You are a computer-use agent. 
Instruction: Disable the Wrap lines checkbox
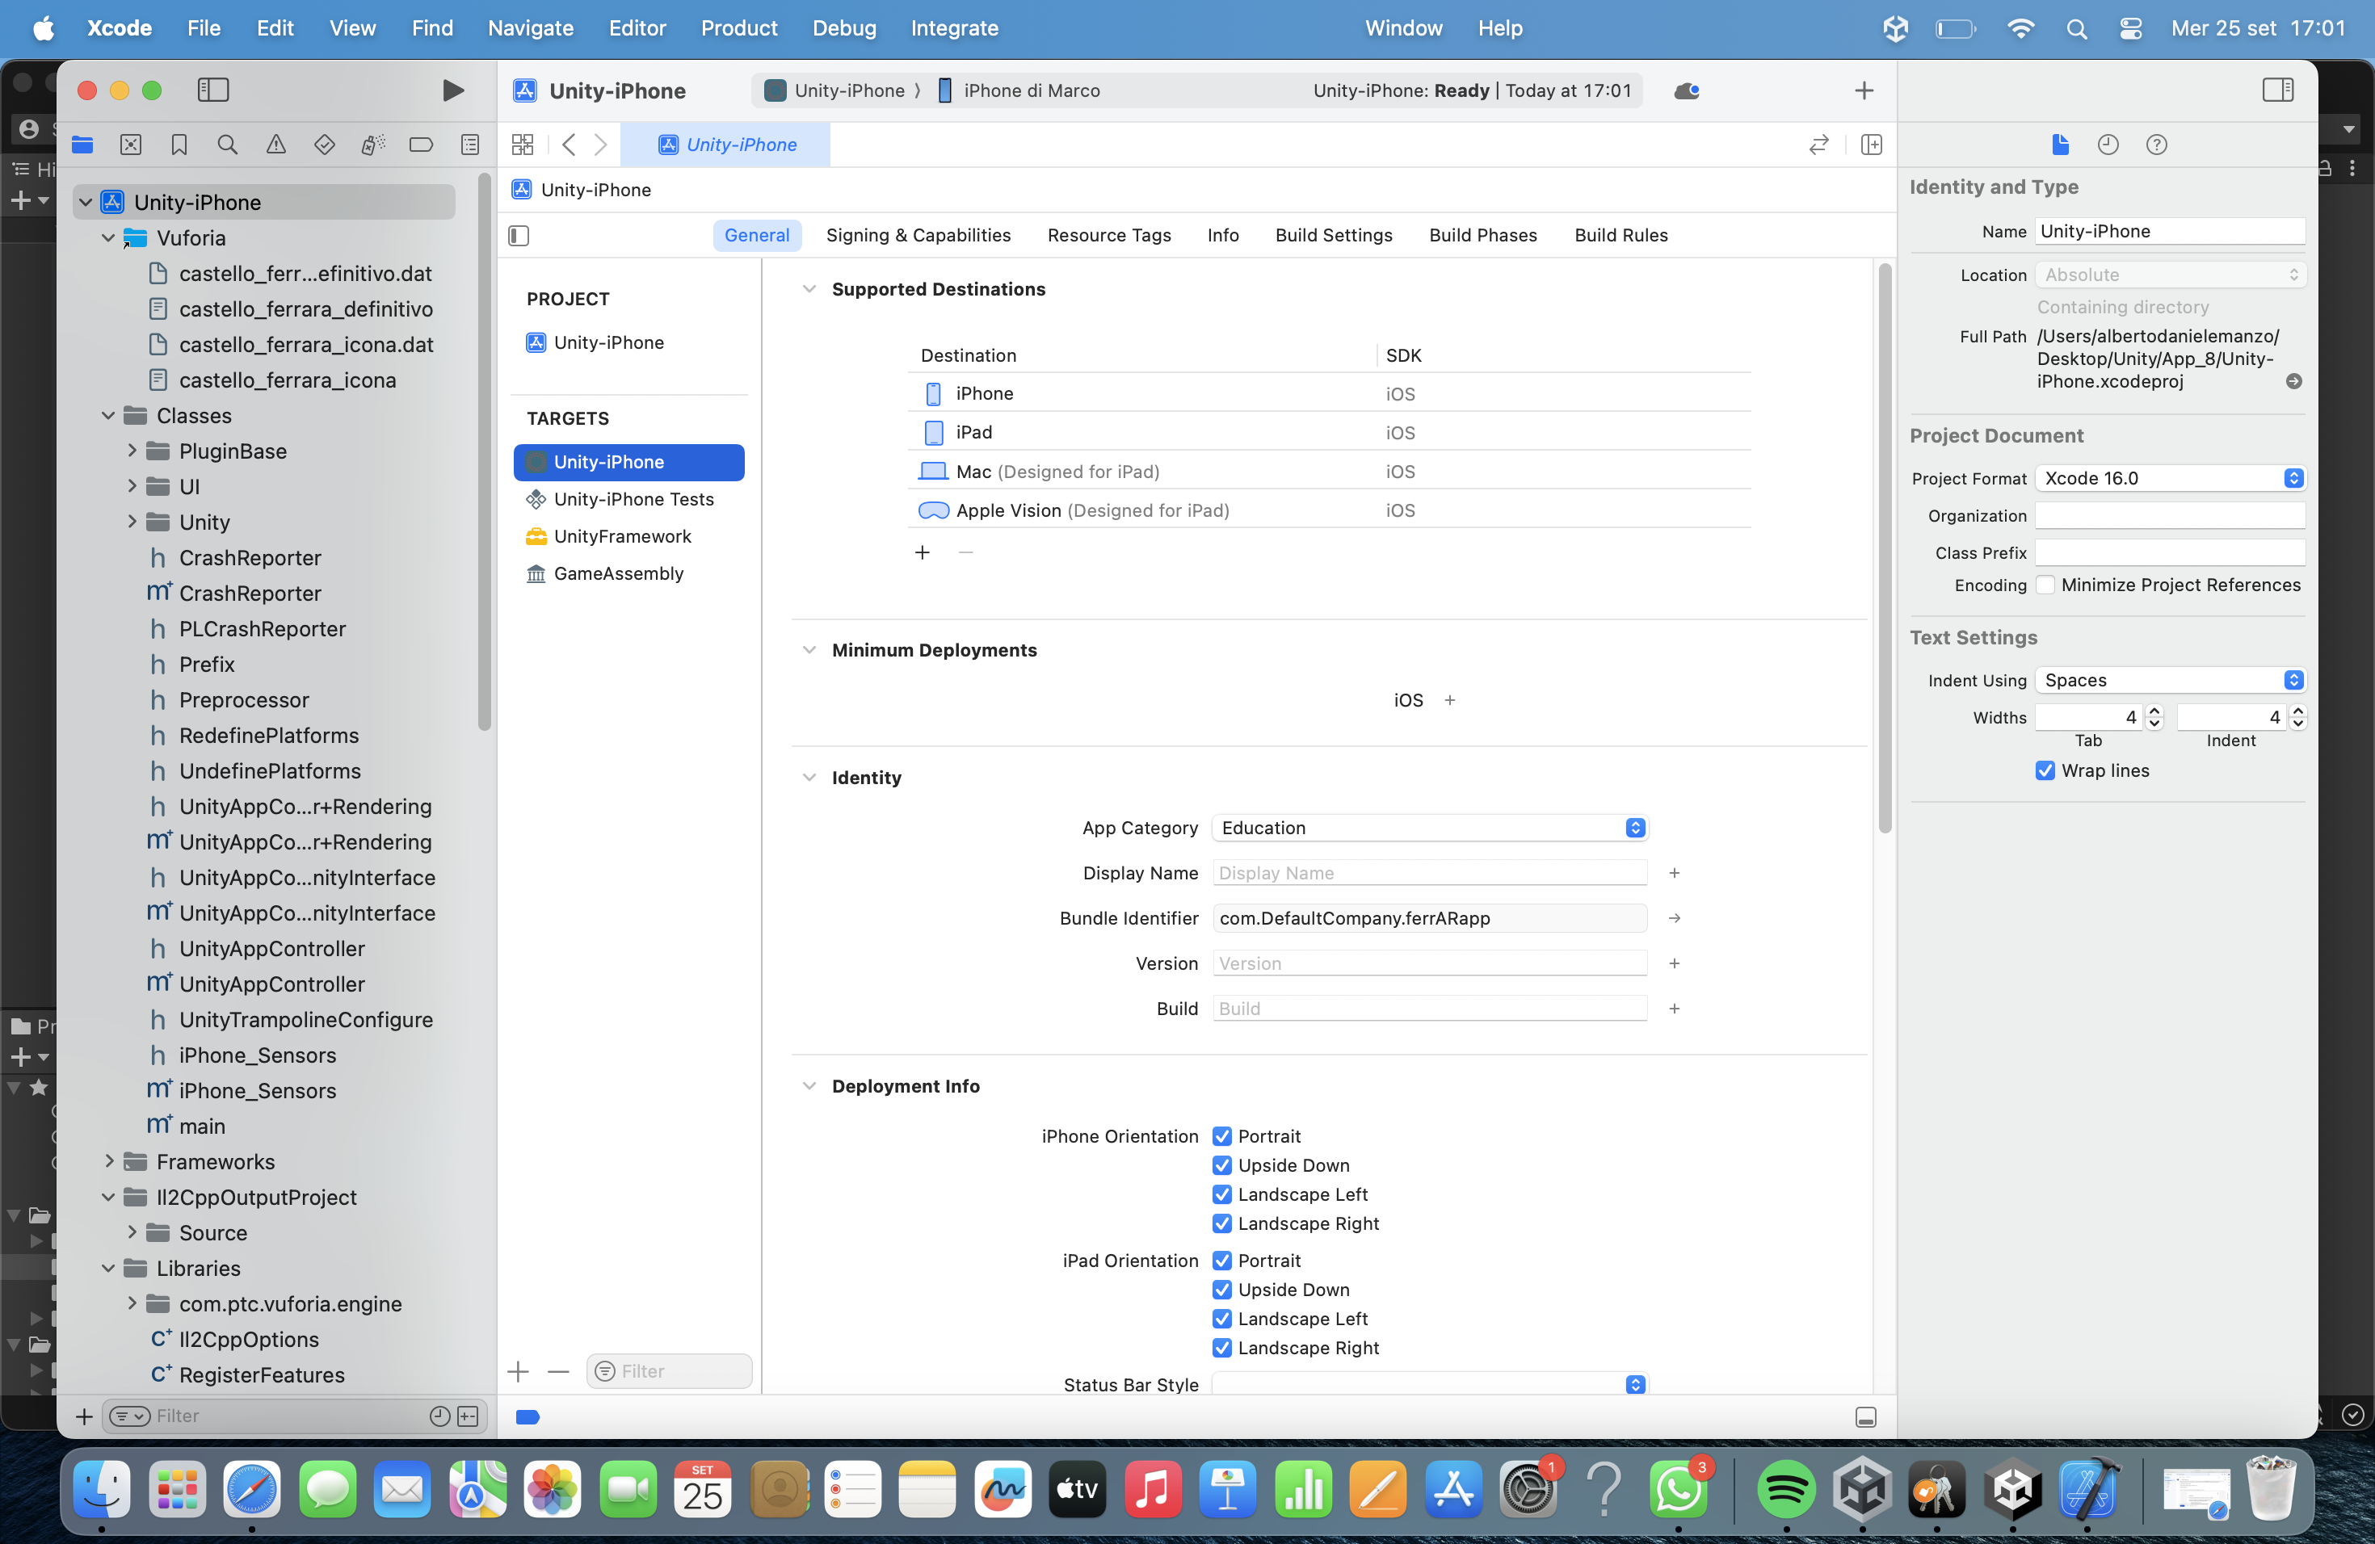(x=2045, y=771)
